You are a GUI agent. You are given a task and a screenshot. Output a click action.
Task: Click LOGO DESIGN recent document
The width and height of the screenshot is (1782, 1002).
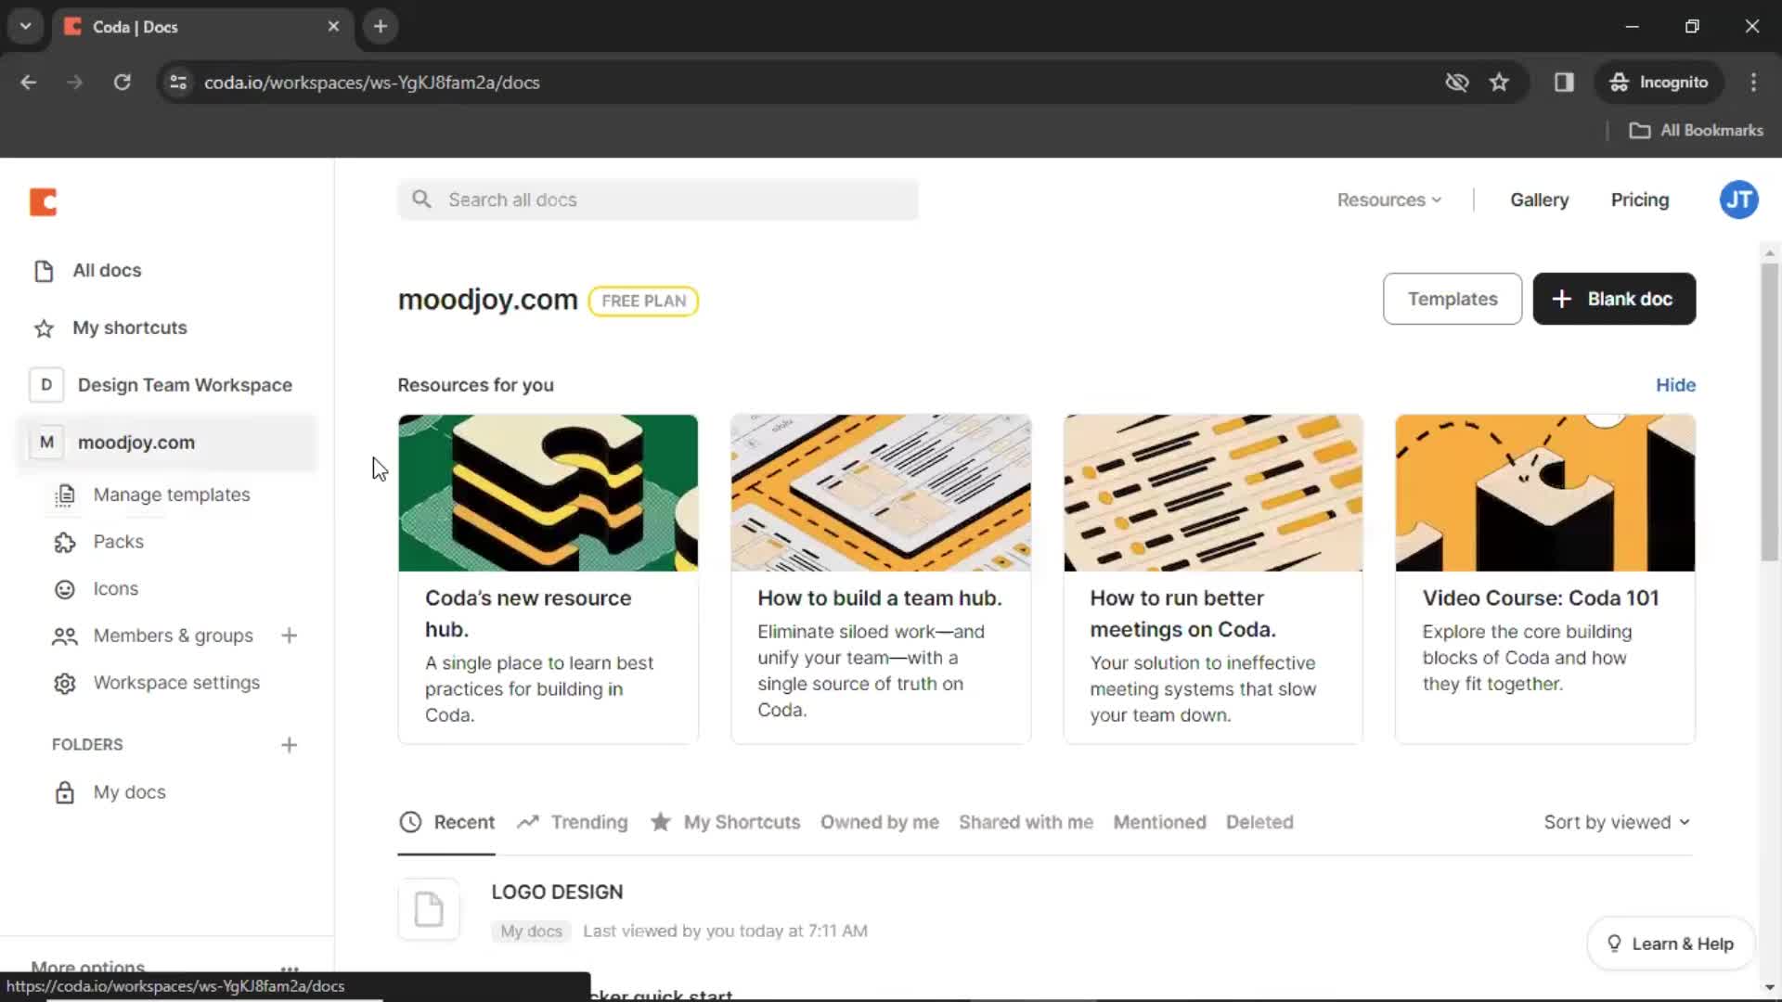[x=557, y=891]
